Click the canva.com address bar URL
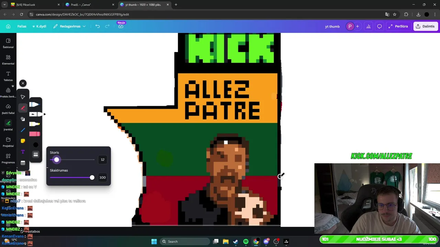This screenshot has height=247, width=440. [82, 14]
